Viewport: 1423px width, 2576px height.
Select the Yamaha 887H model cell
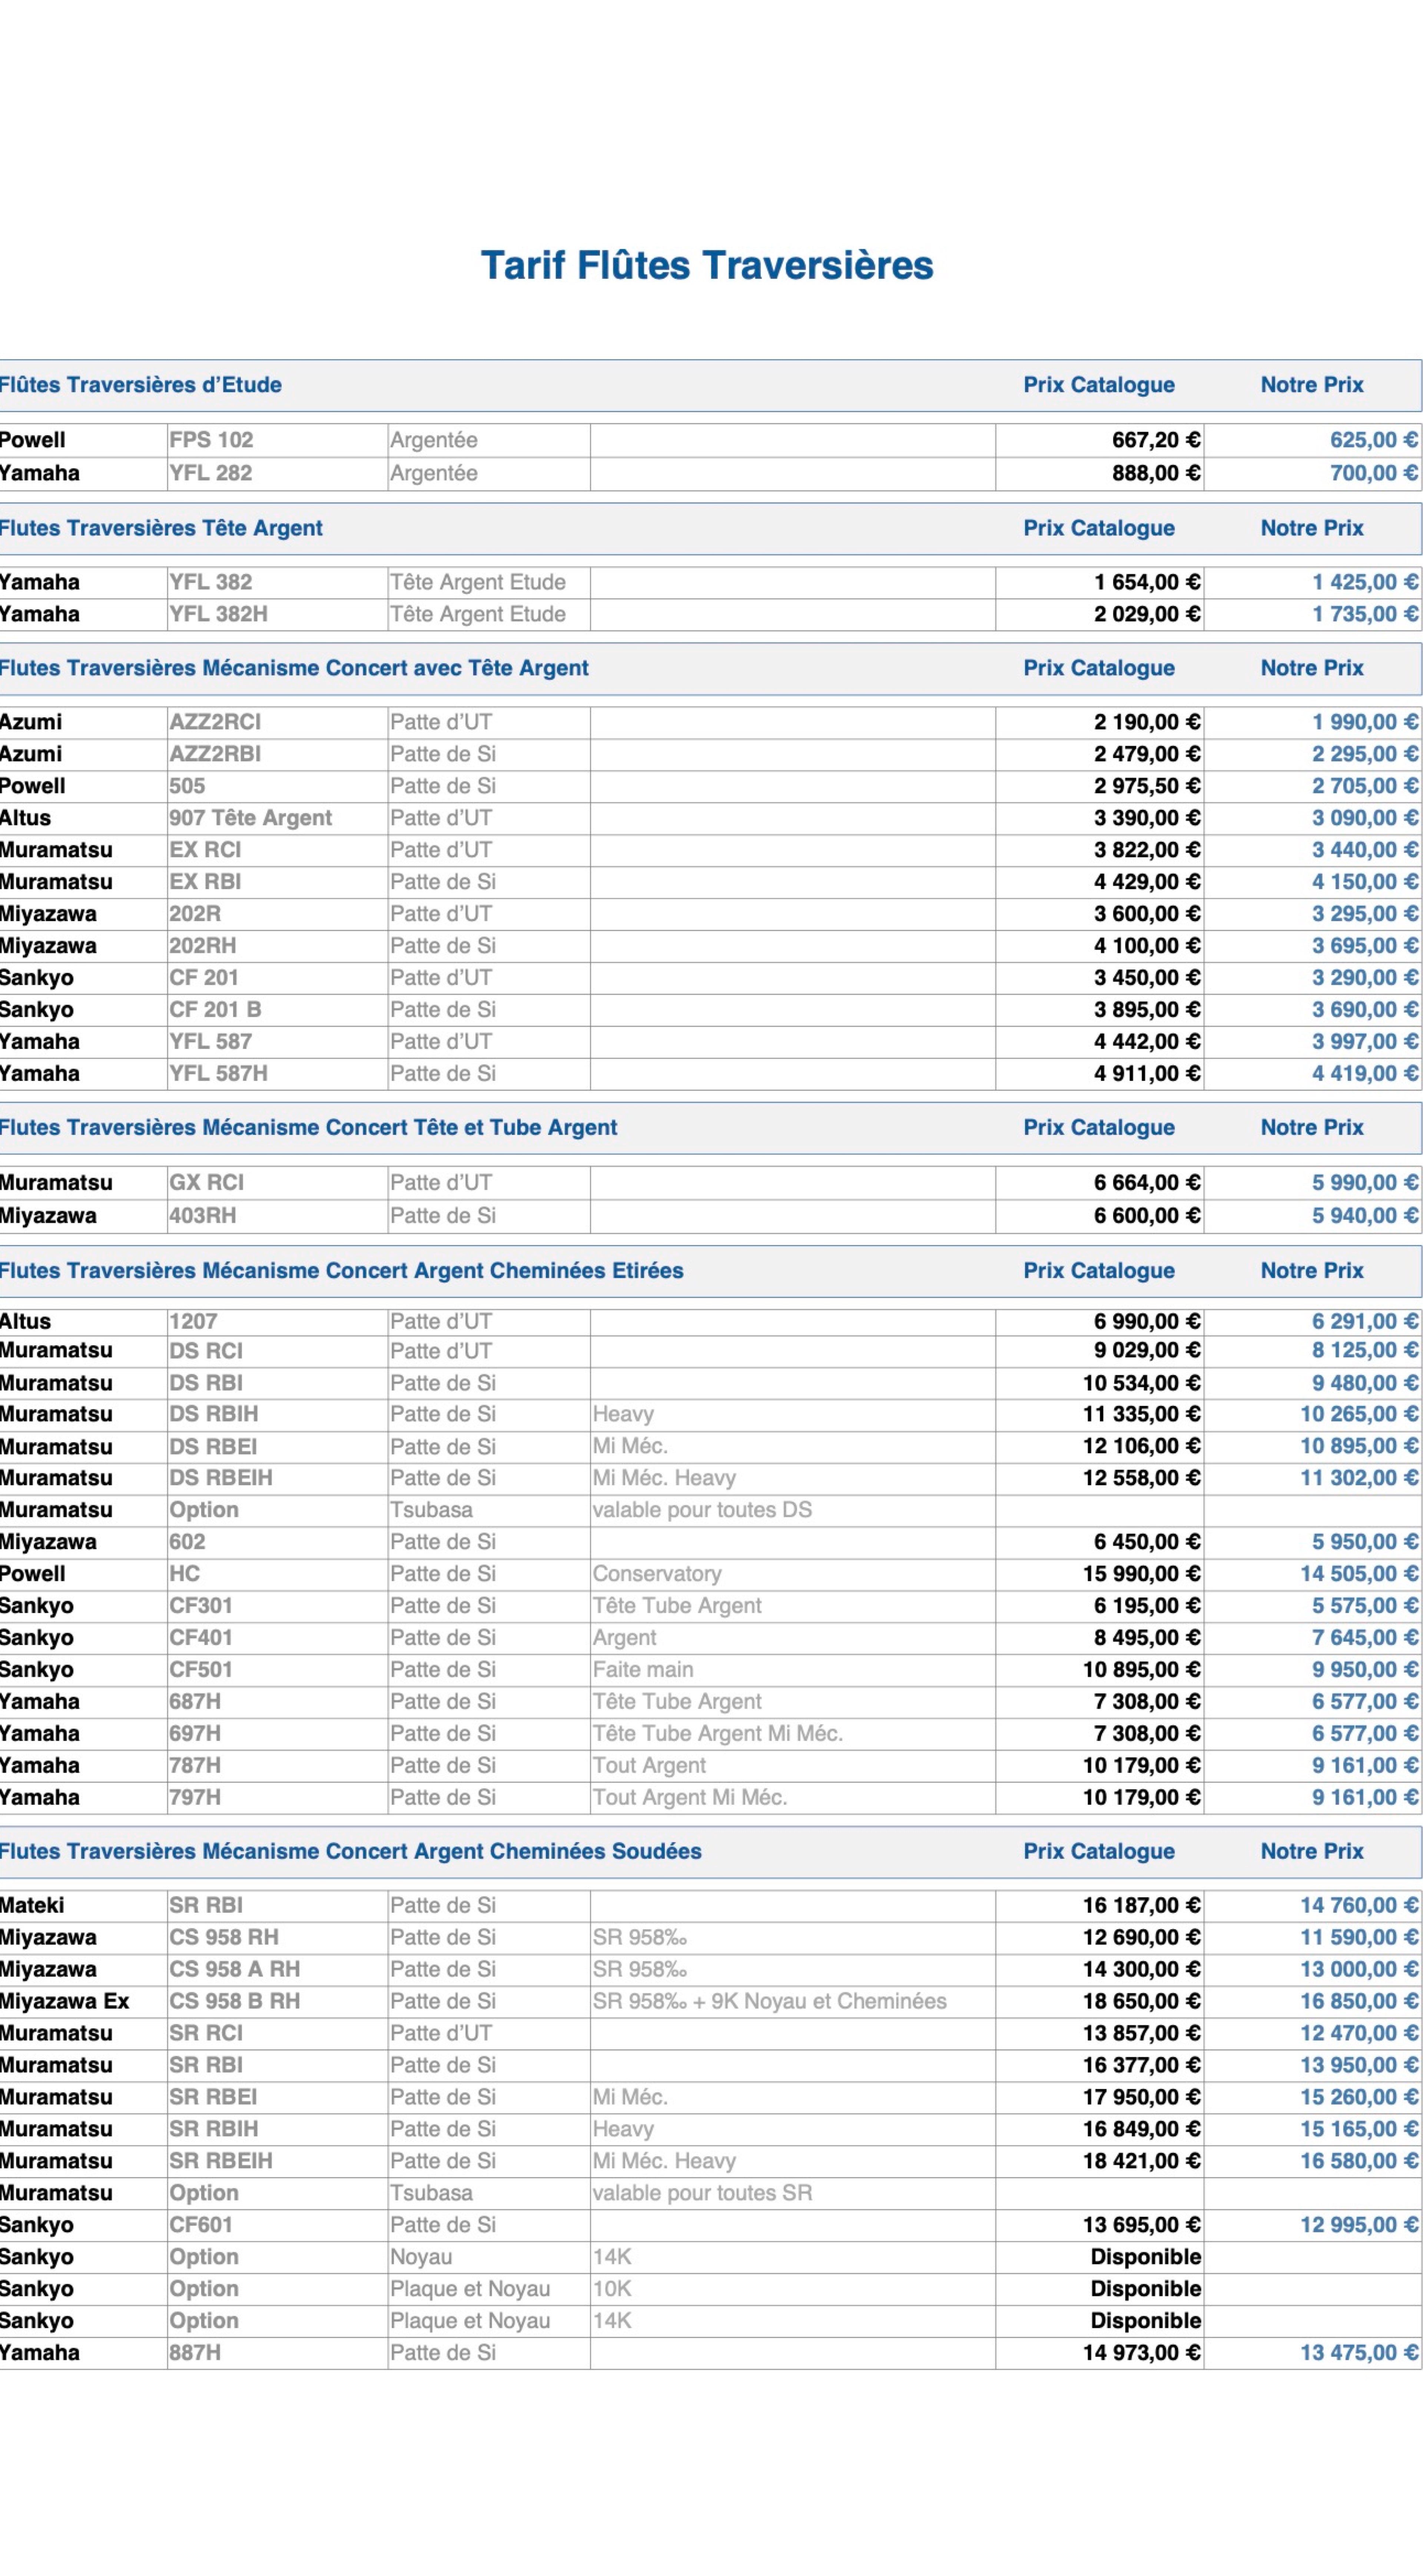[x=195, y=2353]
